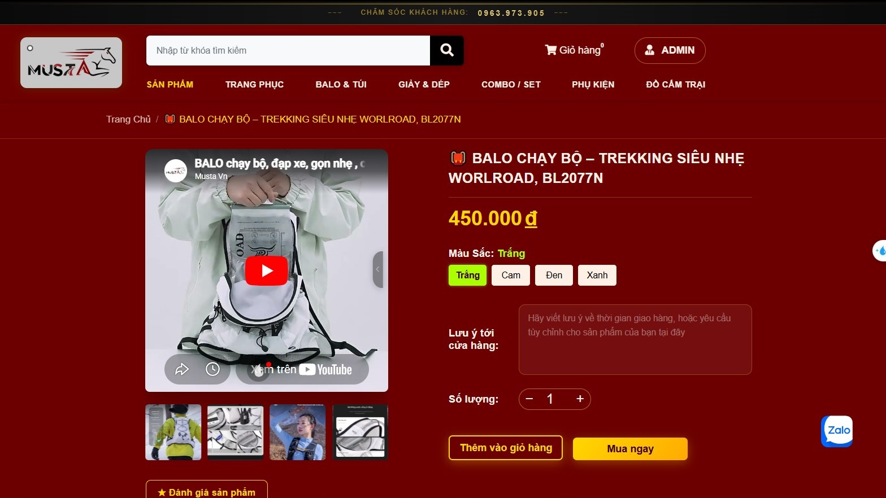Open the Giỏ hàng shopping cart
The image size is (886, 498).
click(x=574, y=50)
